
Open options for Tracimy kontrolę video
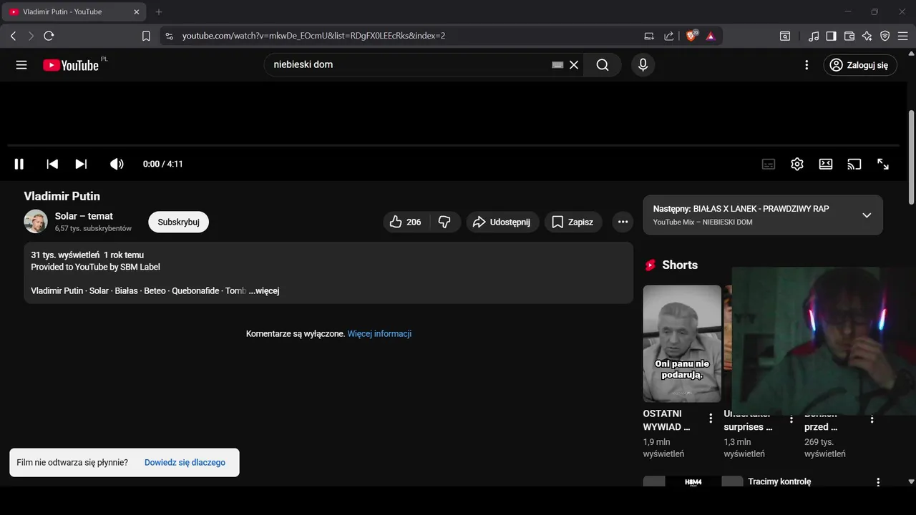(x=878, y=483)
